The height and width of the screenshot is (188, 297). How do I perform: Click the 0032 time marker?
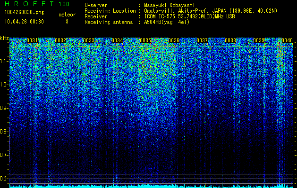pyautogui.click(x=60, y=40)
